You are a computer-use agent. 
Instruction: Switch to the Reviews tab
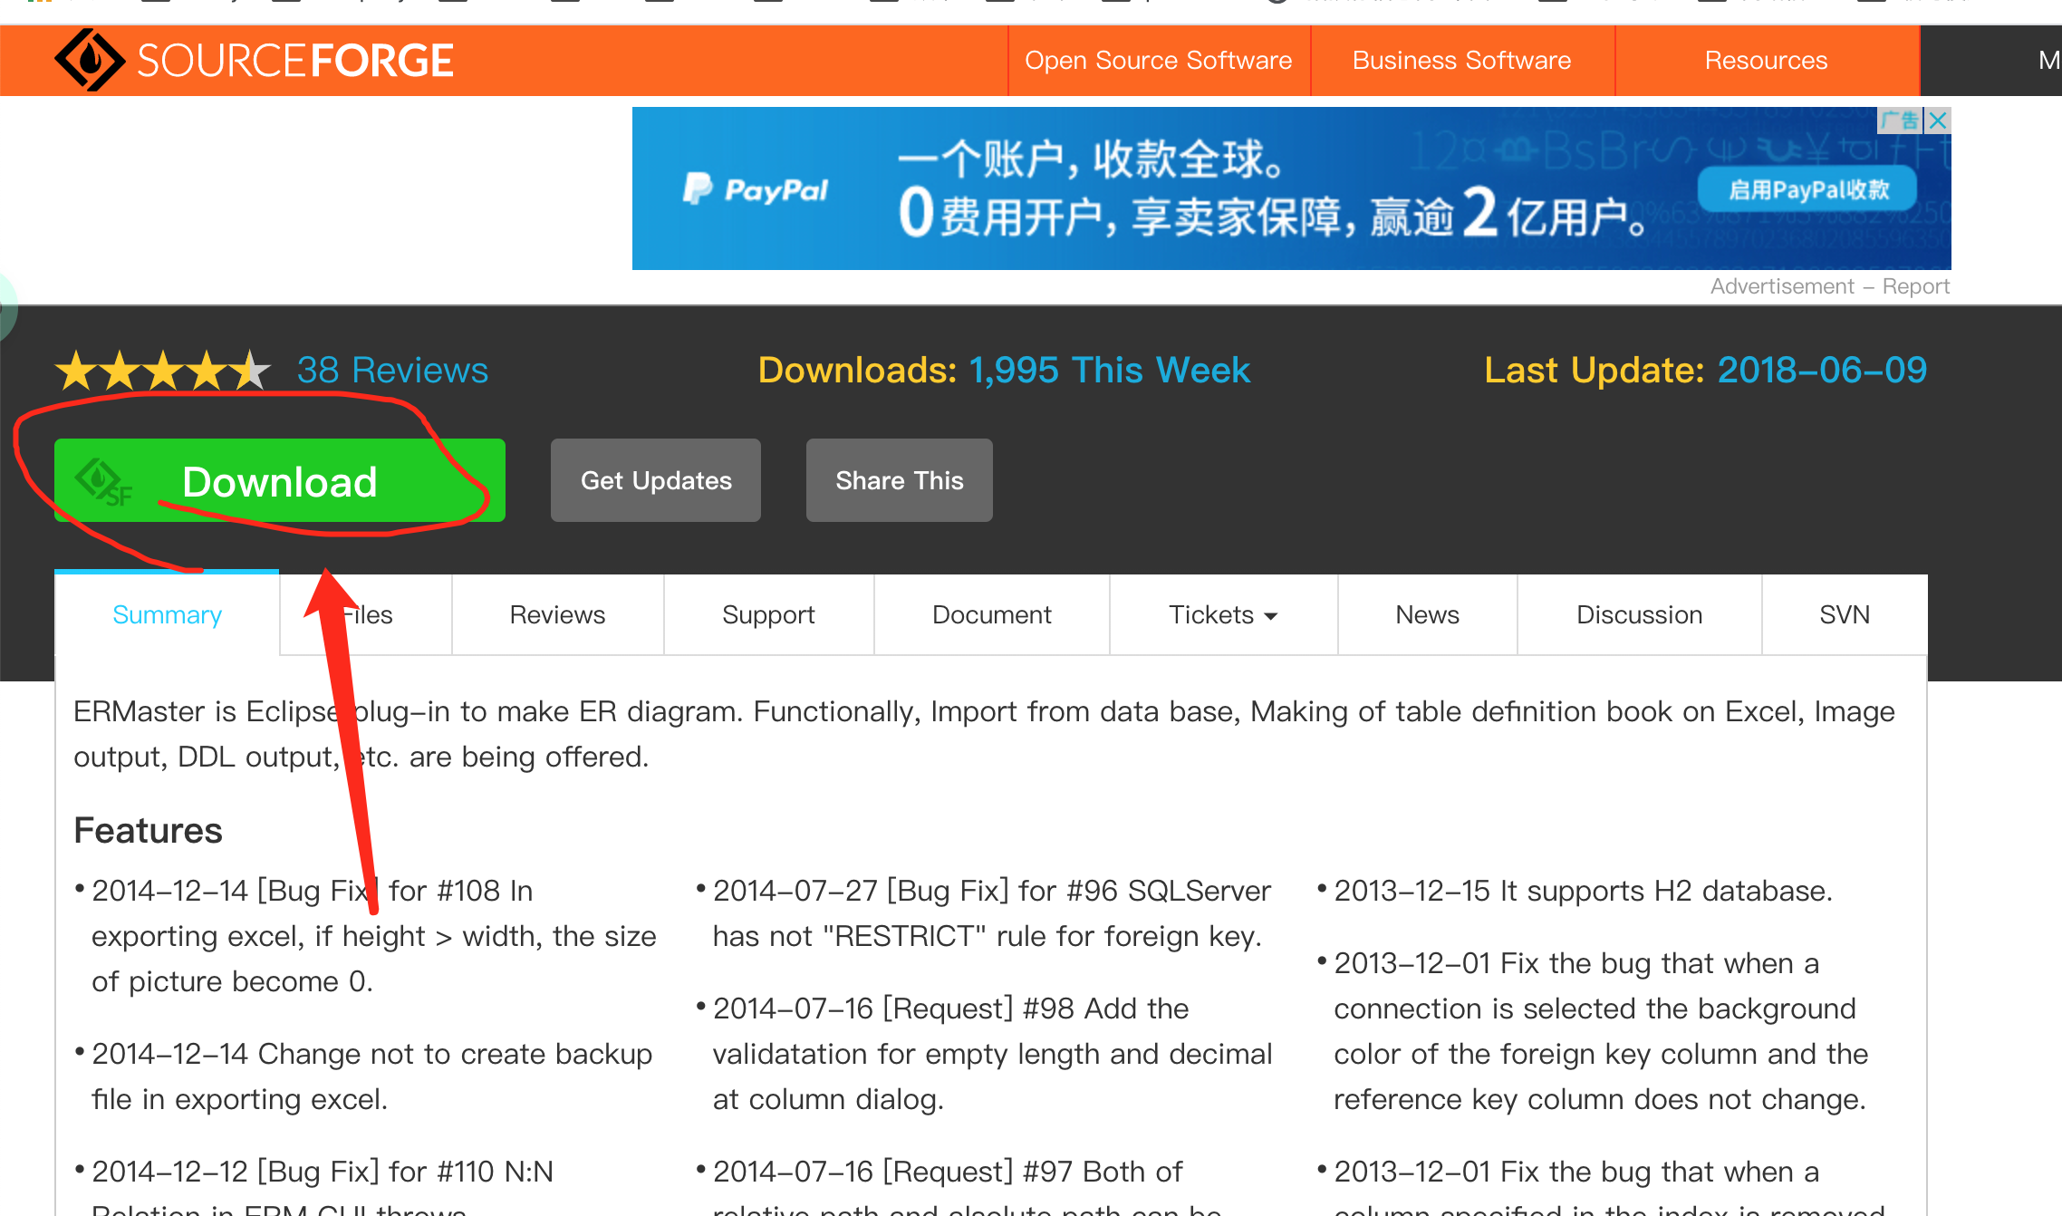(557, 615)
